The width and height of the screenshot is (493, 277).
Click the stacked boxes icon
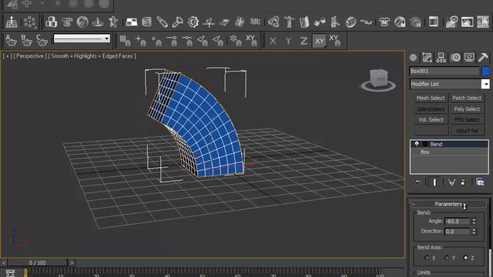pyautogui.click(x=52, y=22)
